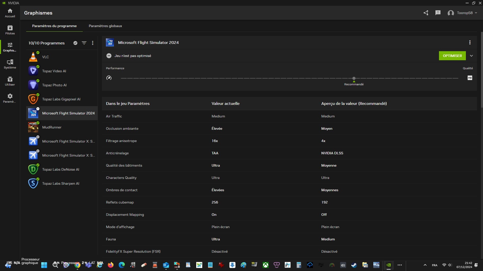Select Topaz Labs DeNoise AI program

62,169
